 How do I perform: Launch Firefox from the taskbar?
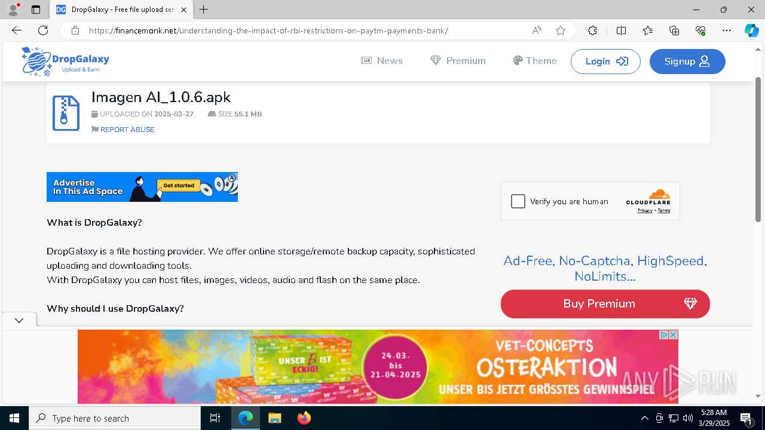pyautogui.click(x=304, y=418)
